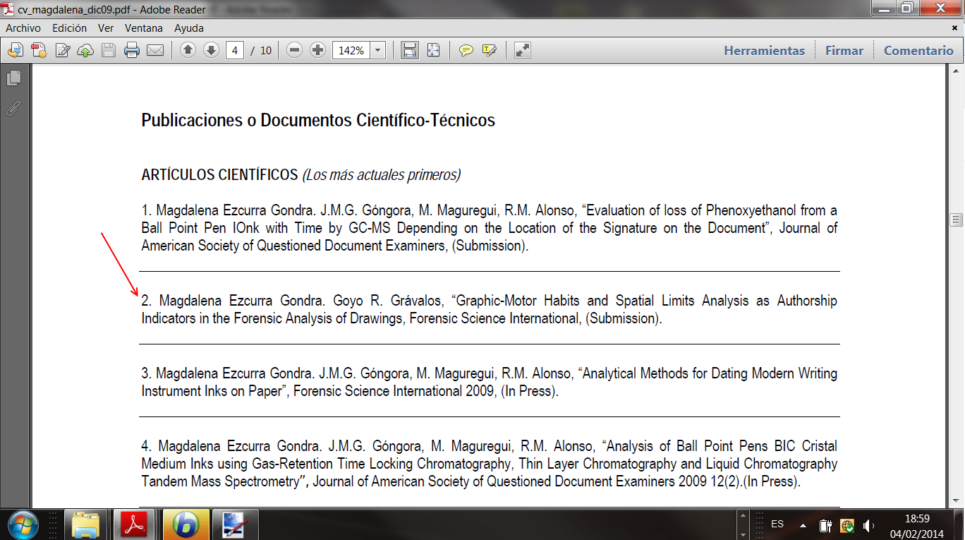The image size is (965, 540).
Task: Toggle fit-width scrolling page view
Action: (409, 51)
